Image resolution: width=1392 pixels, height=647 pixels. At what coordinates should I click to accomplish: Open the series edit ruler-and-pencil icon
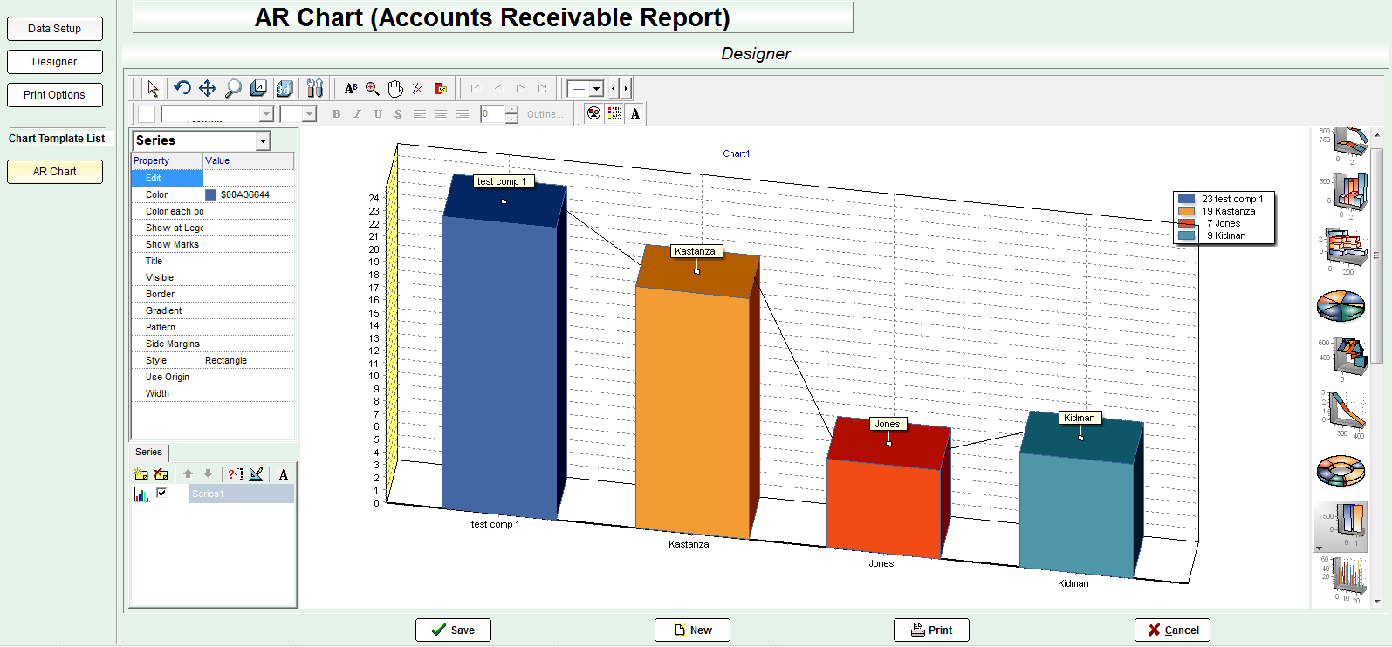[256, 474]
